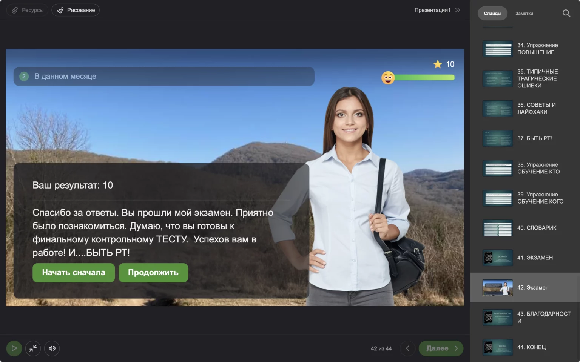Click the Далее next button
The image size is (580, 362).
pyautogui.click(x=441, y=348)
